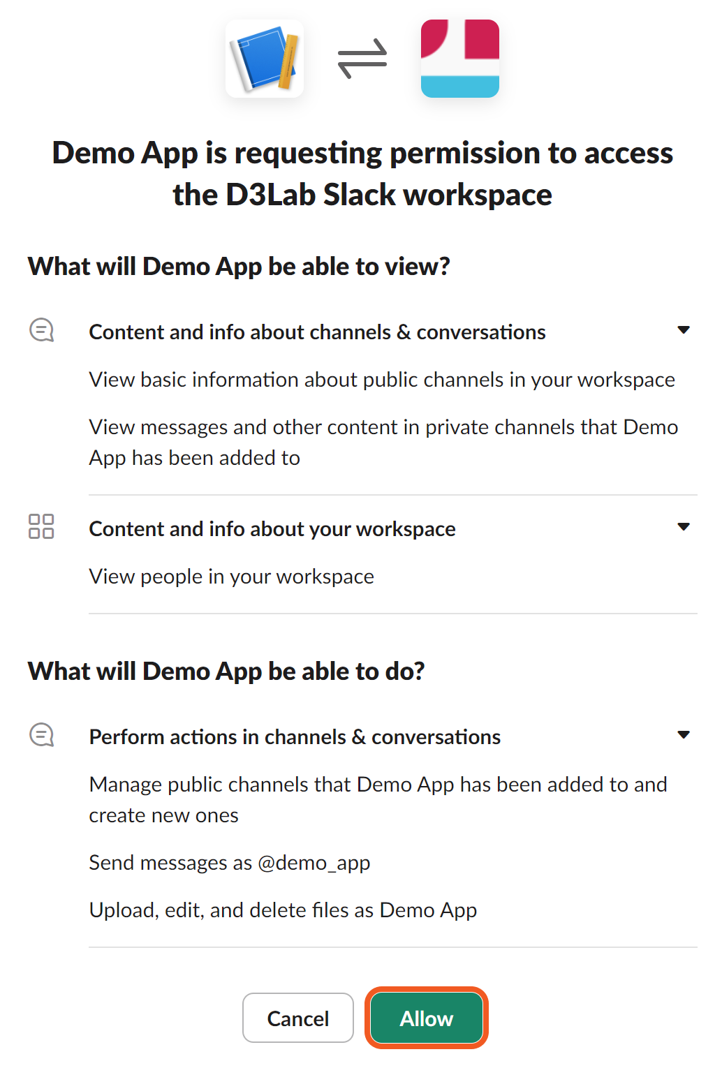The height and width of the screenshot is (1068, 722).
Task: Collapse the channels & conversations content section
Action: pos(684,330)
